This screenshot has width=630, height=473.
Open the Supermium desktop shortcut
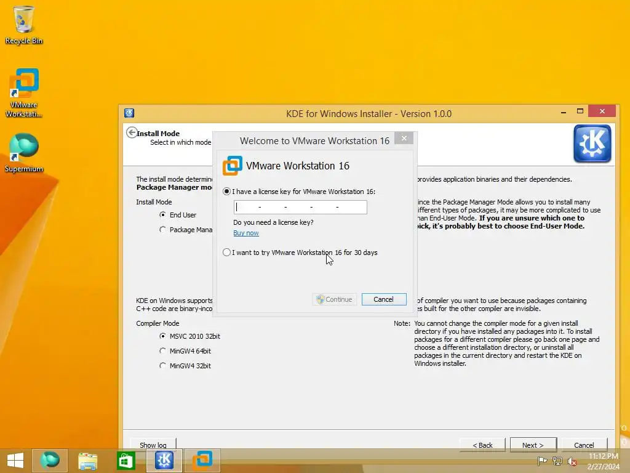click(x=24, y=153)
